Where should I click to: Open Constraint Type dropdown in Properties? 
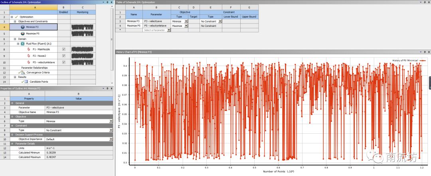111,131
